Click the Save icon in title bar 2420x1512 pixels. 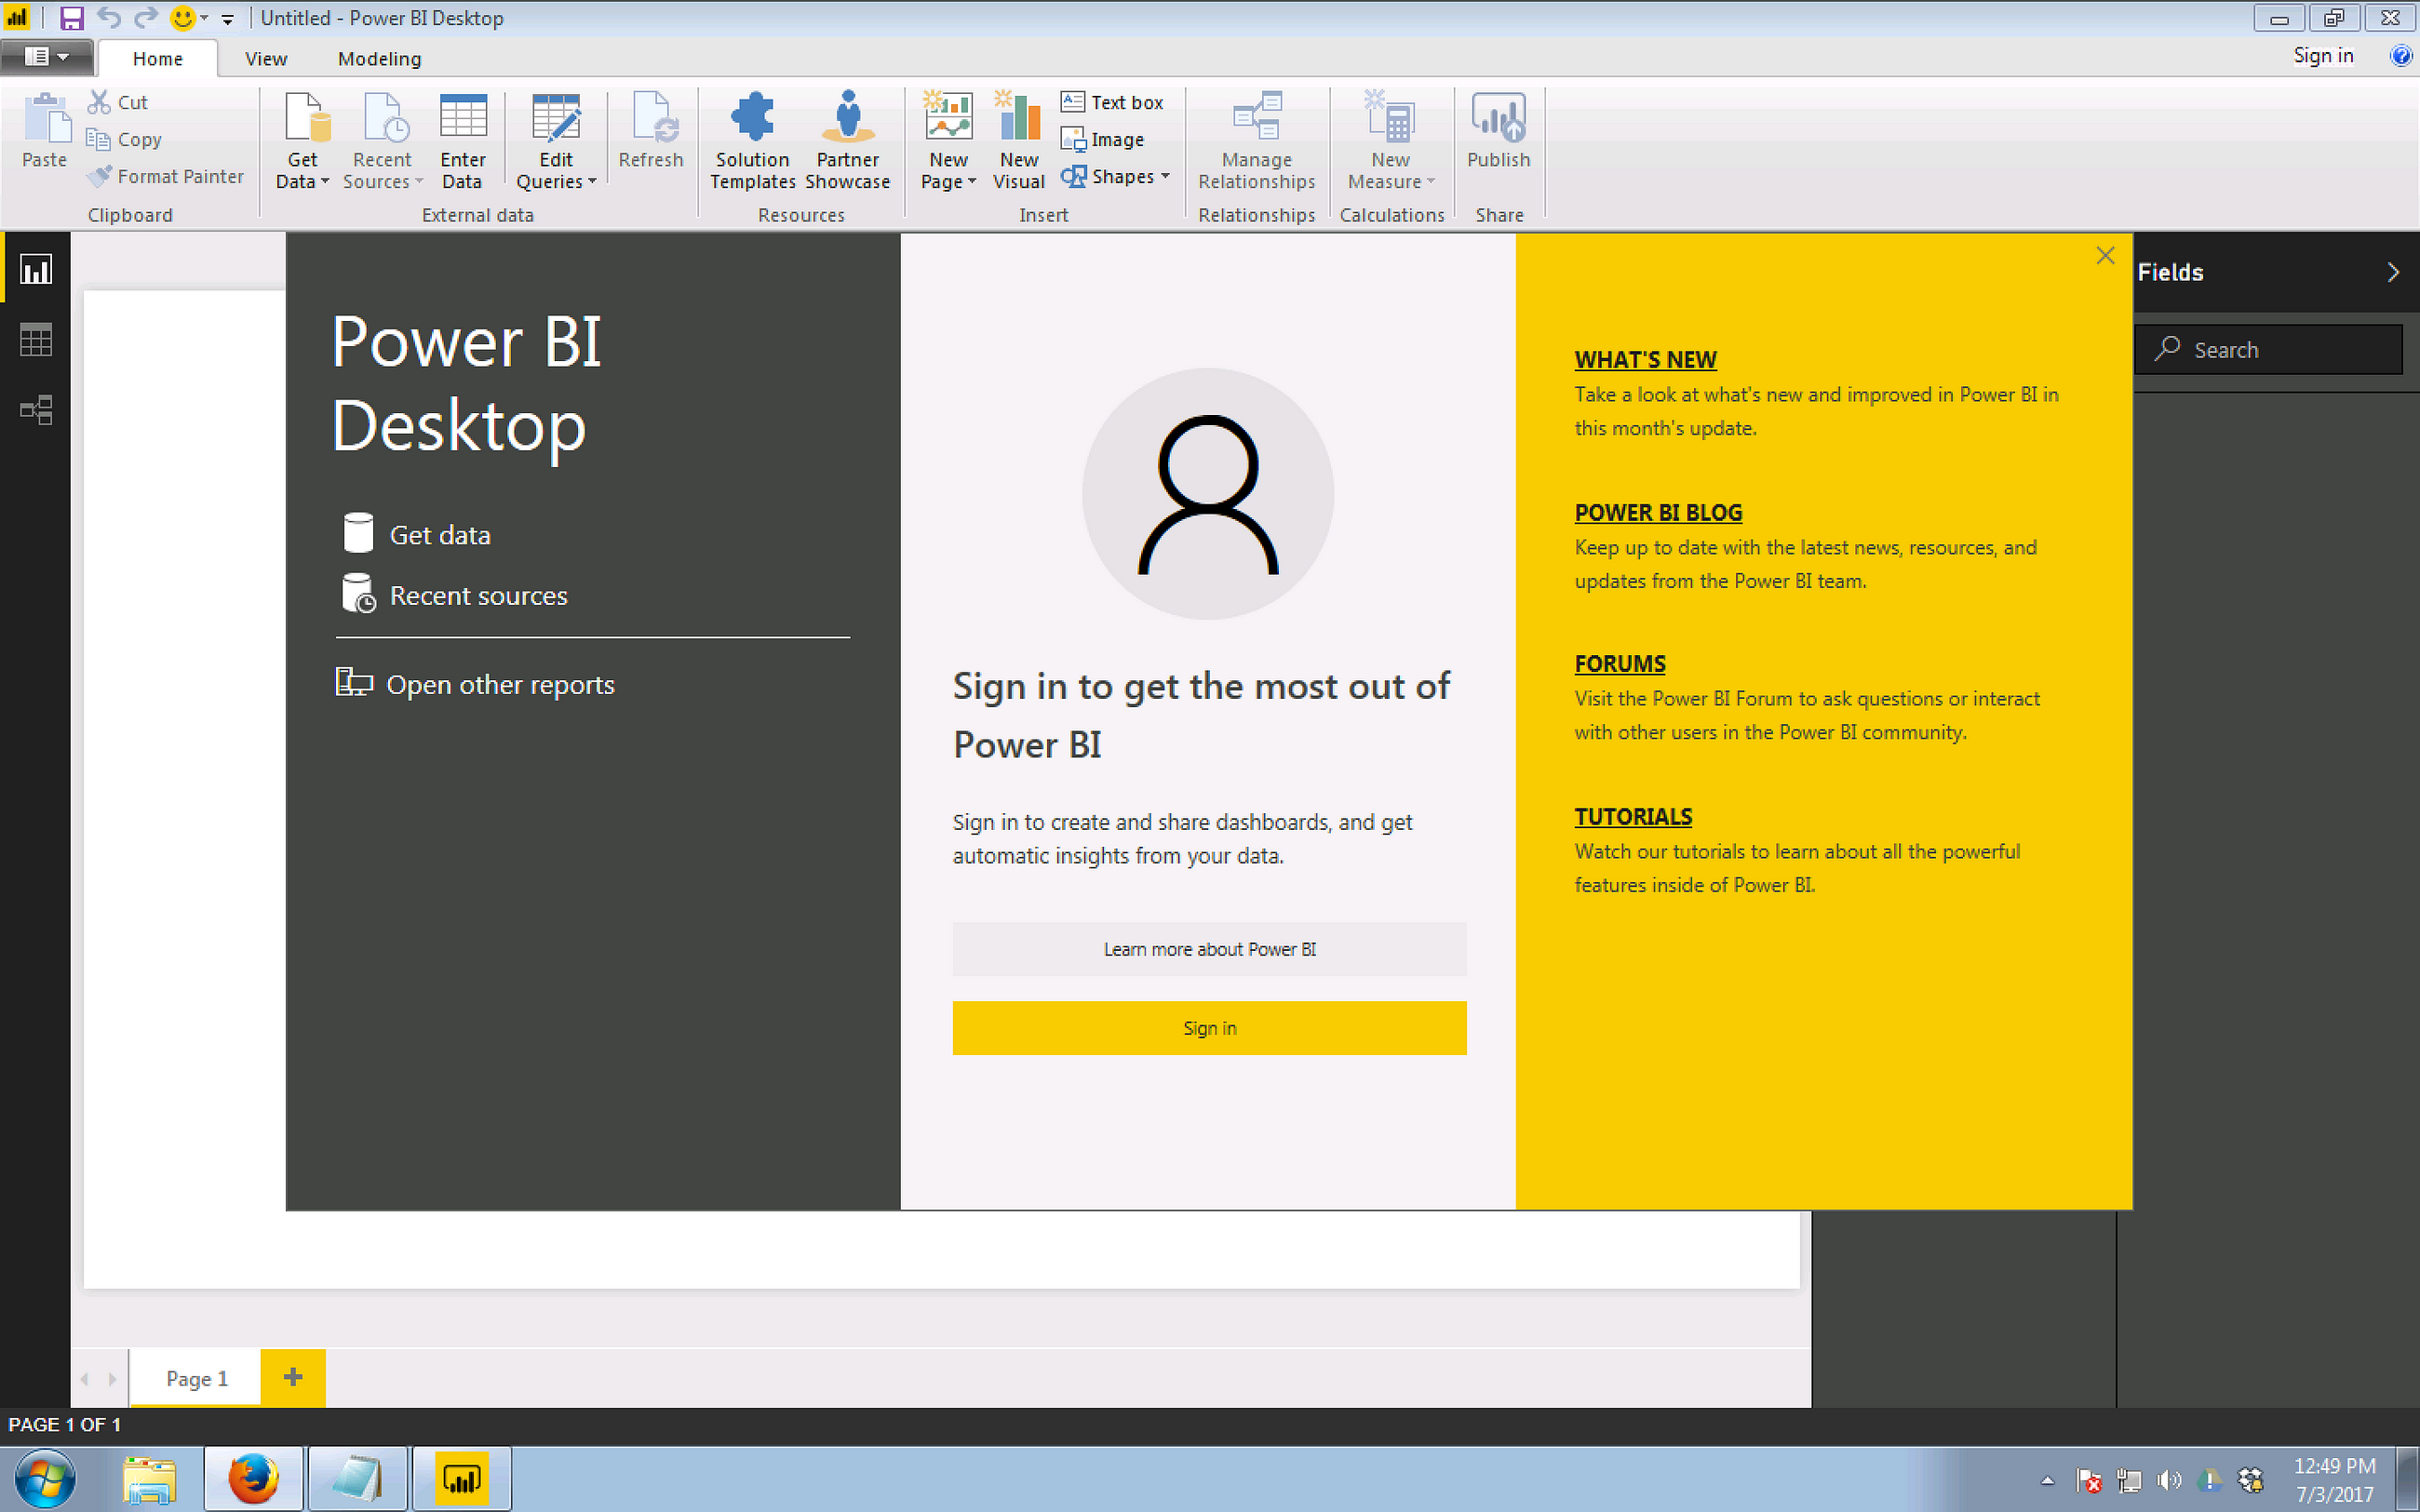coord(71,18)
